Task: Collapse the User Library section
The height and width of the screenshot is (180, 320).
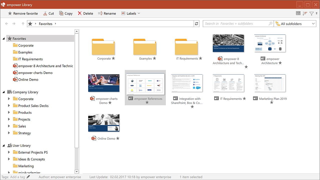Action: point(4,145)
